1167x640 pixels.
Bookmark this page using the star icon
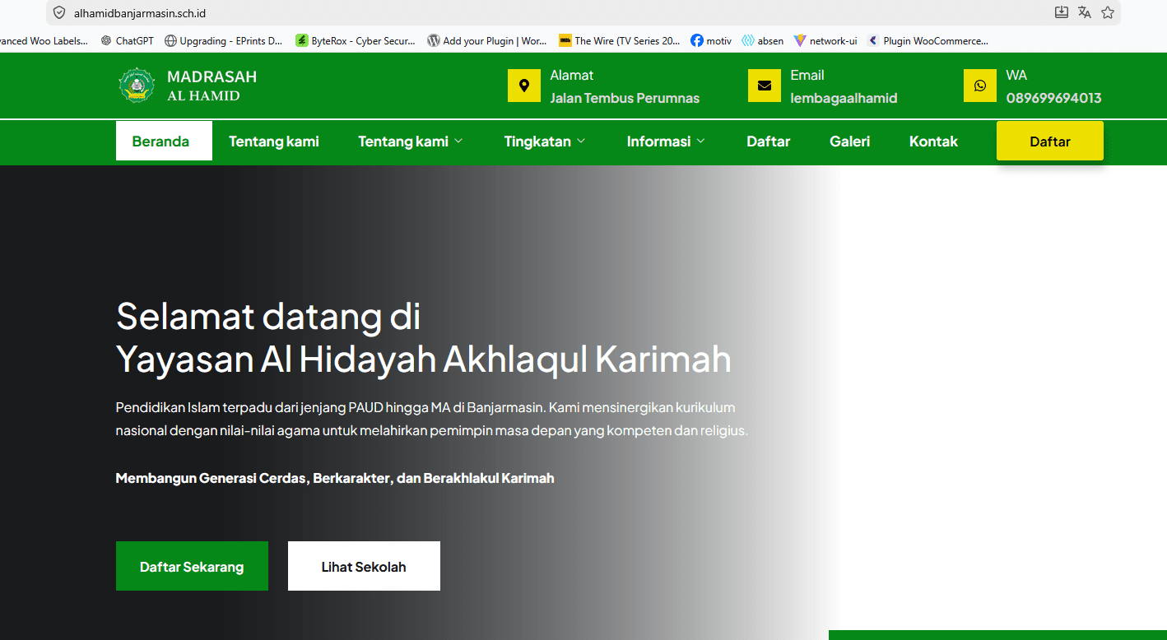tap(1107, 12)
